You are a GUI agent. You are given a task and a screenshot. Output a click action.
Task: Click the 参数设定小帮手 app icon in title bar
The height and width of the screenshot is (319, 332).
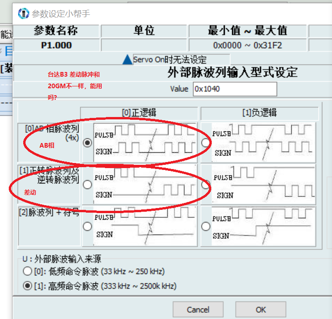click(x=23, y=13)
